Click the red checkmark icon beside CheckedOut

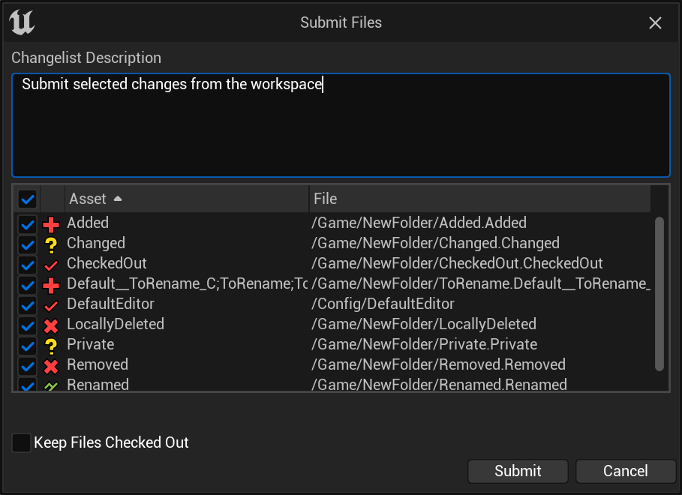tap(51, 265)
